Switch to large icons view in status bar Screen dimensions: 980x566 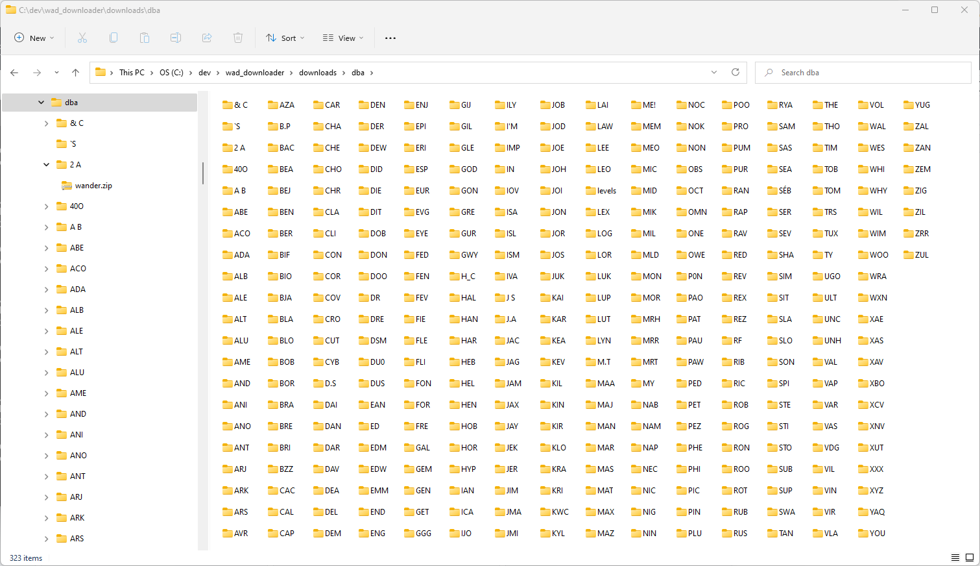(x=970, y=558)
